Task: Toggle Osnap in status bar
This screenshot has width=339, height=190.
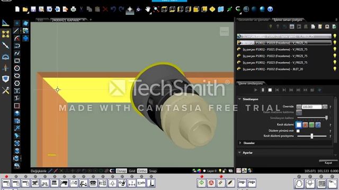Action: (121, 171)
